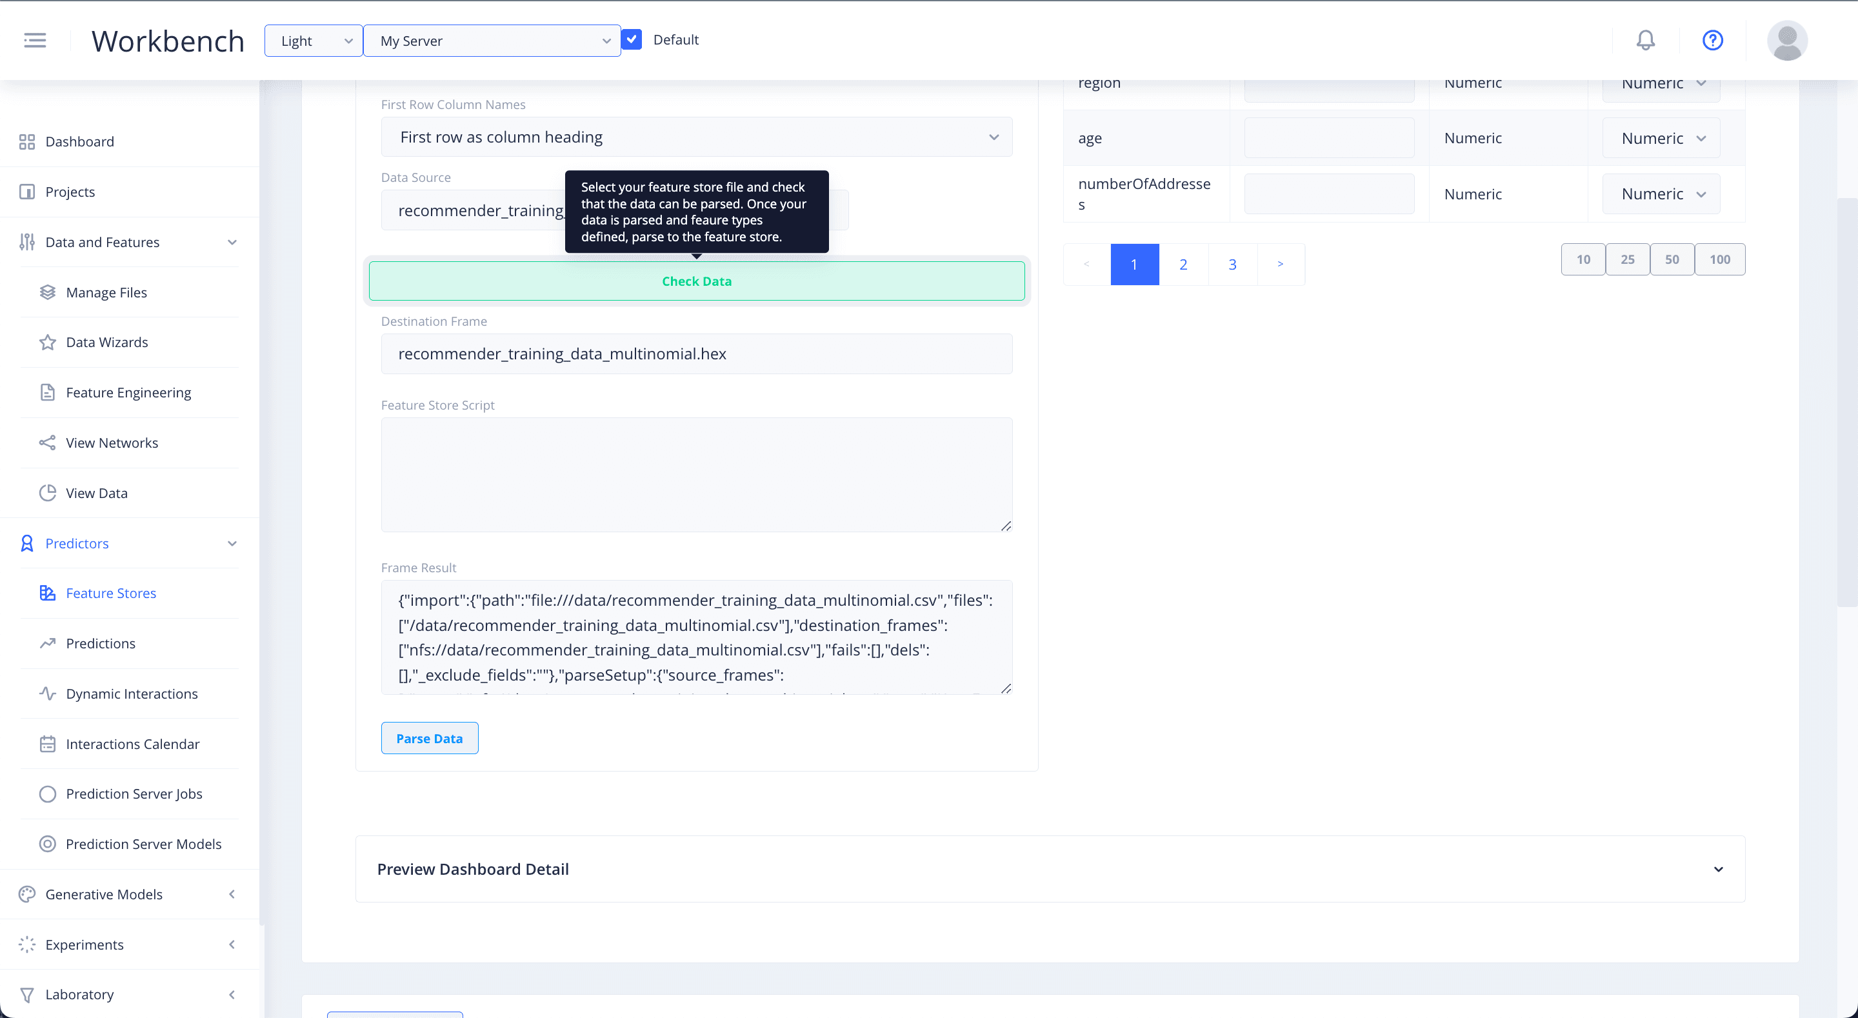Open the Laboratory section
This screenshot has width=1858, height=1018.
(79, 993)
